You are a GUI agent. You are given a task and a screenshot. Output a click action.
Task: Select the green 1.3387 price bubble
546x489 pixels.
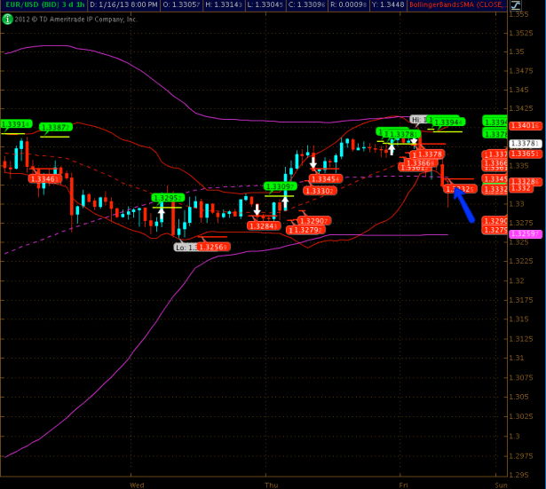tap(55, 127)
